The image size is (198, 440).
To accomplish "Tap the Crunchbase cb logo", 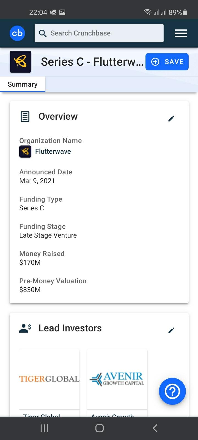I will [17, 33].
